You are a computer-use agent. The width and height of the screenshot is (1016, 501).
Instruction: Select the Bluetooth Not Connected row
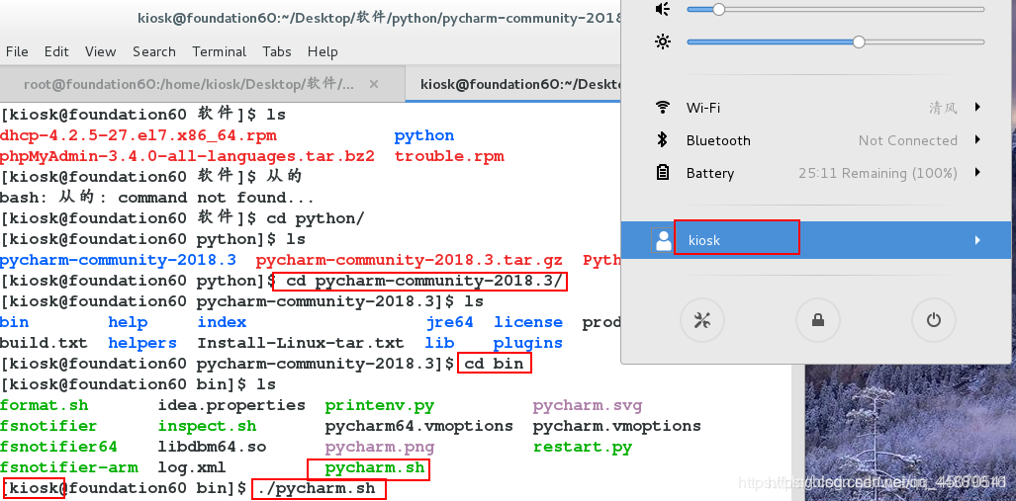[816, 139]
